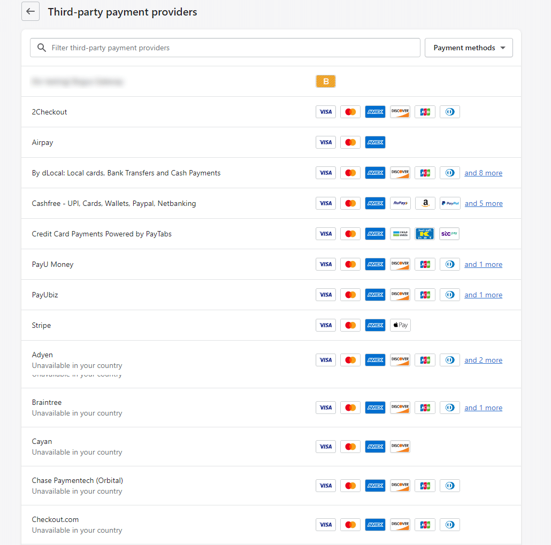
Task: Click the KNET icon in PayTabs row
Action: point(425,234)
